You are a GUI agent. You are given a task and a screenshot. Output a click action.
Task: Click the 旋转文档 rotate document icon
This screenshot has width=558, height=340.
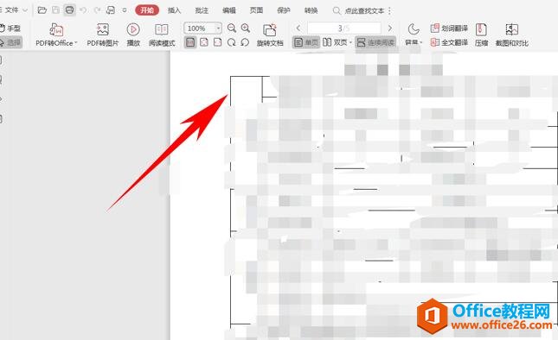(x=270, y=30)
